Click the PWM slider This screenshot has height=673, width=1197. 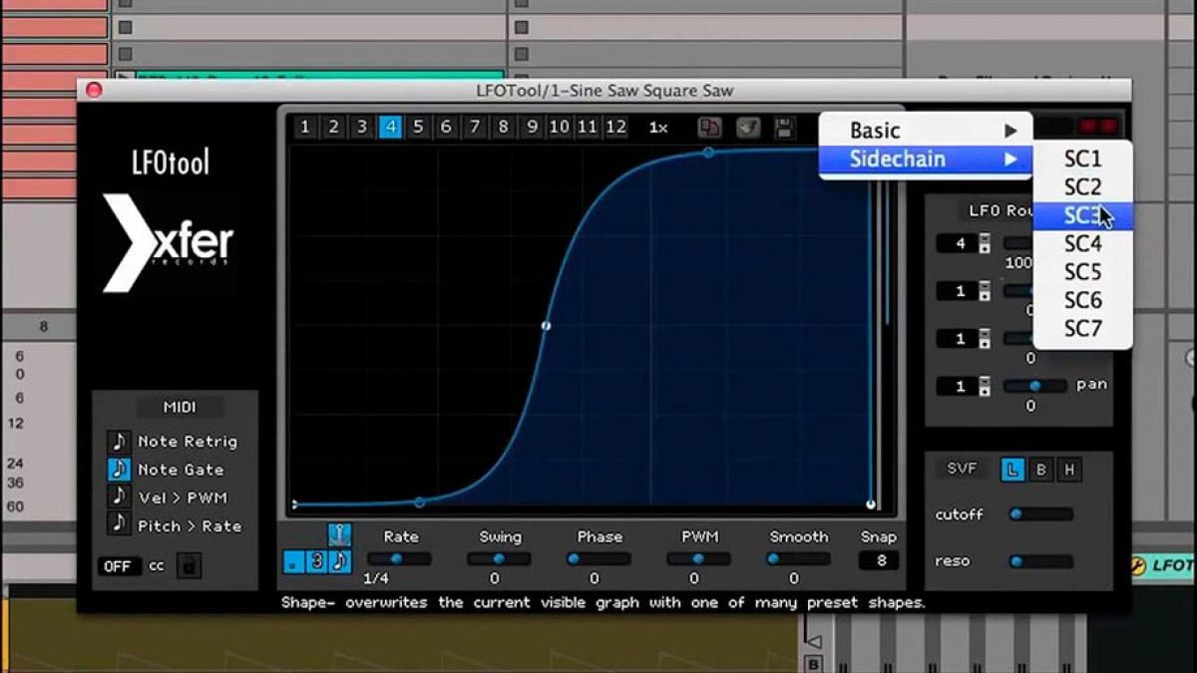tap(698, 559)
